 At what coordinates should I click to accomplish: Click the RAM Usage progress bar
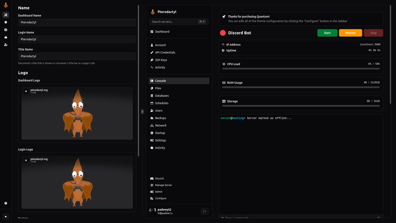[301, 87]
